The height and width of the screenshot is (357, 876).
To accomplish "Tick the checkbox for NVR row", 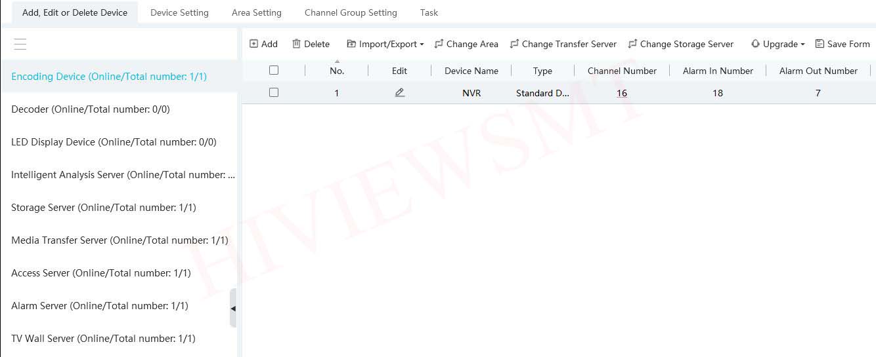I will coord(274,93).
